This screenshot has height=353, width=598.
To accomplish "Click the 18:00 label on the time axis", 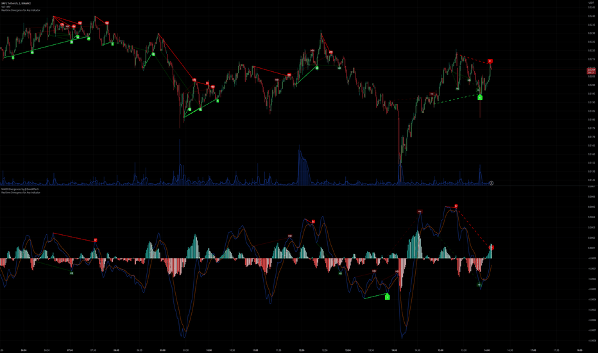I will click(579, 350).
